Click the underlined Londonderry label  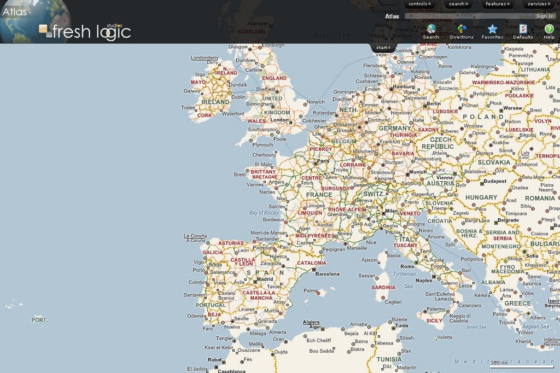(x=205, y=57)
